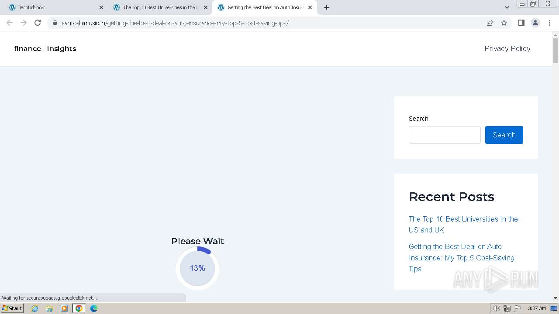
Task: Open the Action Center flag tray icon
Action: [518, 308]
